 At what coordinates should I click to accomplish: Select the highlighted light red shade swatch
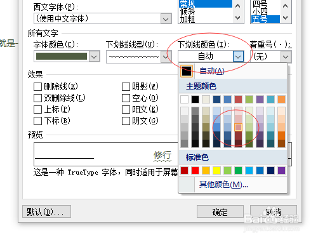pos(238,127)
